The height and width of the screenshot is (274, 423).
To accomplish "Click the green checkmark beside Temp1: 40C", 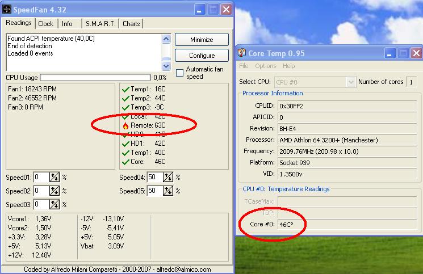I will click(x=125, y=153).
